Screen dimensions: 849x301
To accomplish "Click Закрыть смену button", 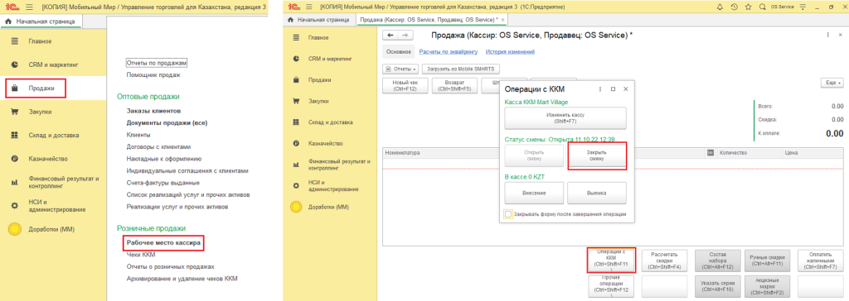I will coord(597,155).
